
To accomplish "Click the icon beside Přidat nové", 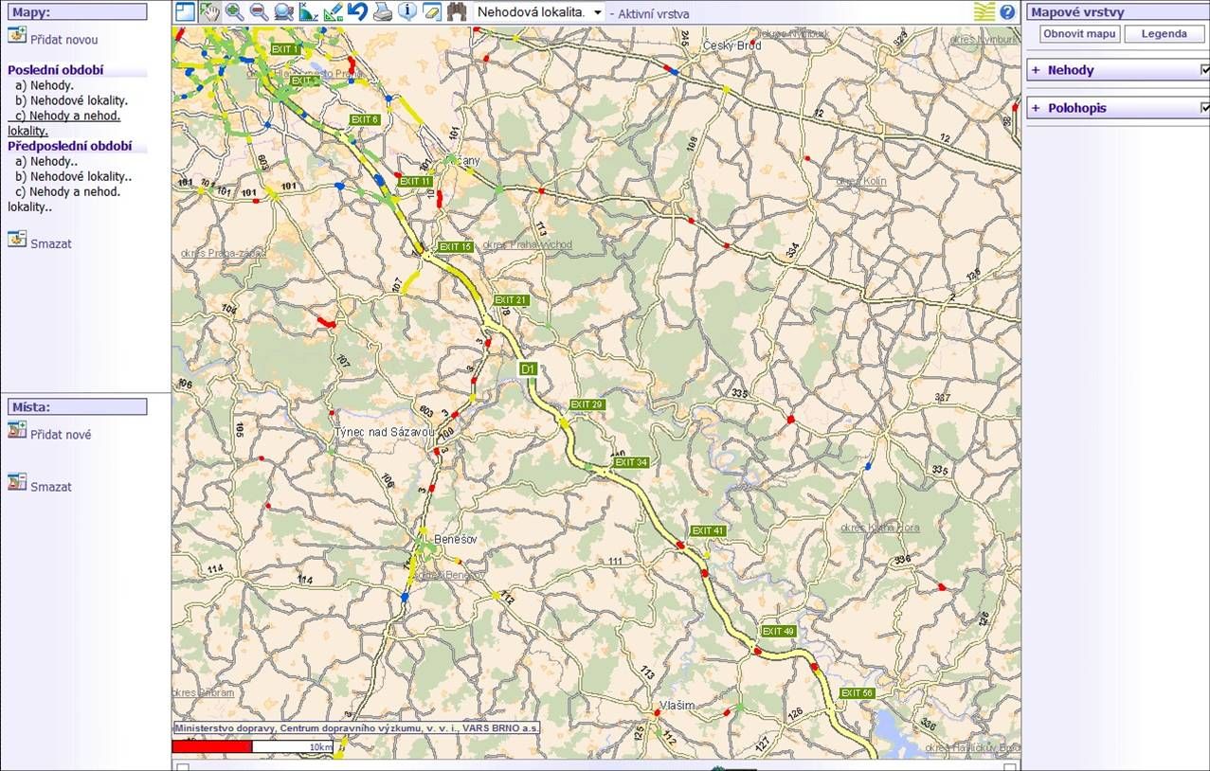I will click(x=16, y=430).
